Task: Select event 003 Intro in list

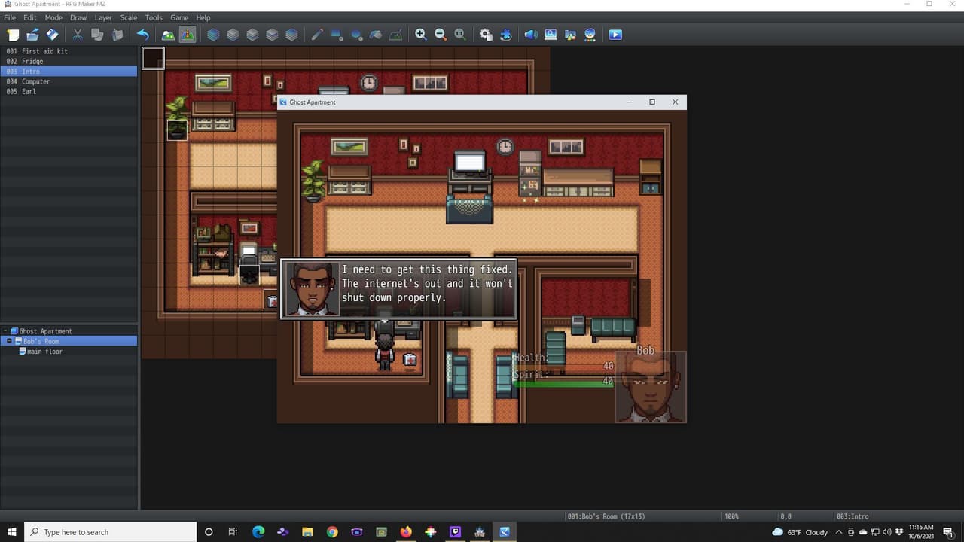Action: click(x=69, y=72)
